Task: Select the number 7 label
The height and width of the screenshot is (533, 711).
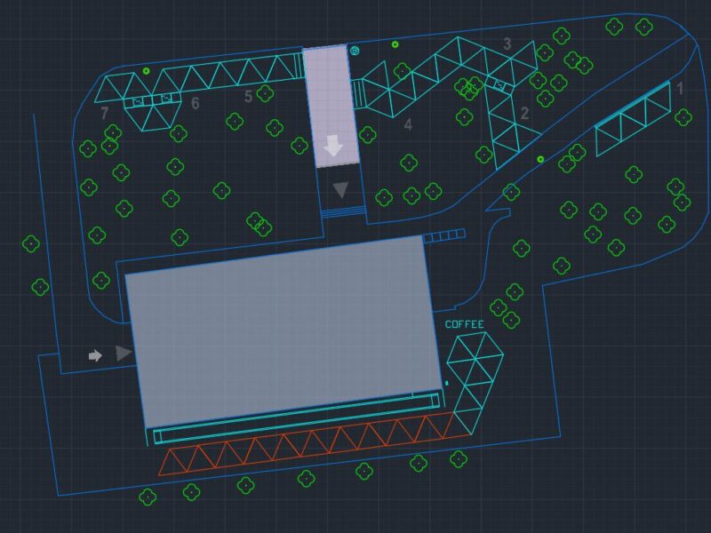Action: point(105,114)
